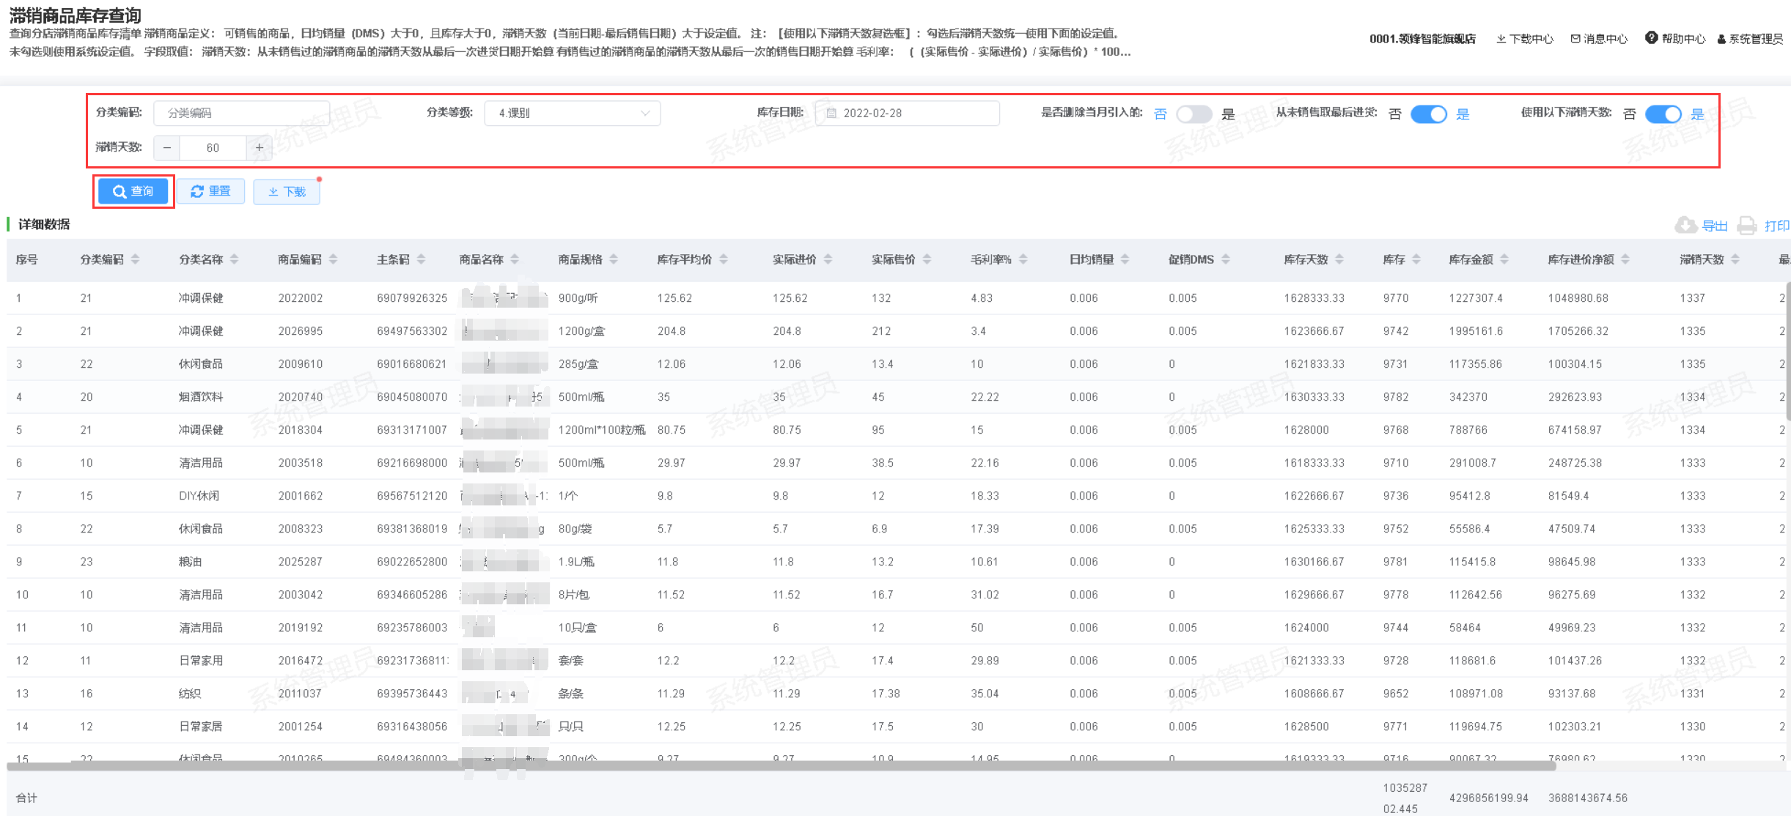The width and height of the screenshot is (1791, 816).
Task: Click the calendar icon in the 库存日期 field
Action: click(x=831, y=113)
